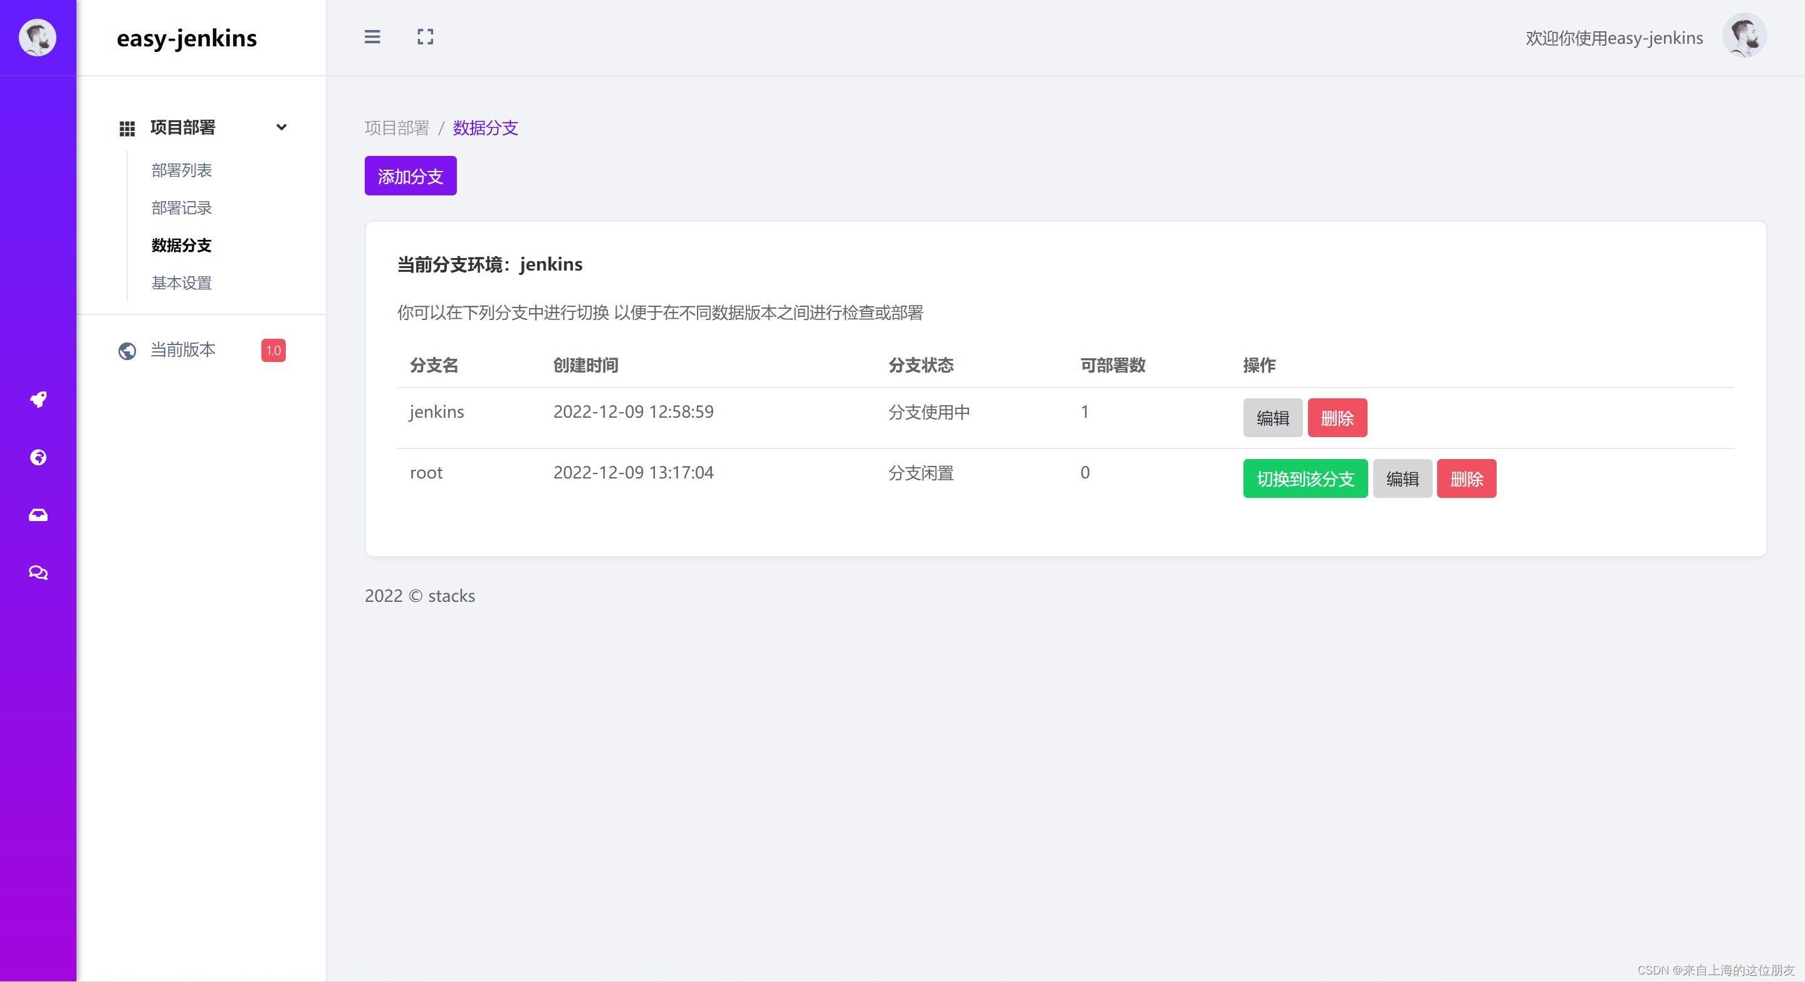Viewport: 1805px width, 982px height.
Task: Click the 2022-12-09 12:58:59 timestamp
Action: pos(634,412)
